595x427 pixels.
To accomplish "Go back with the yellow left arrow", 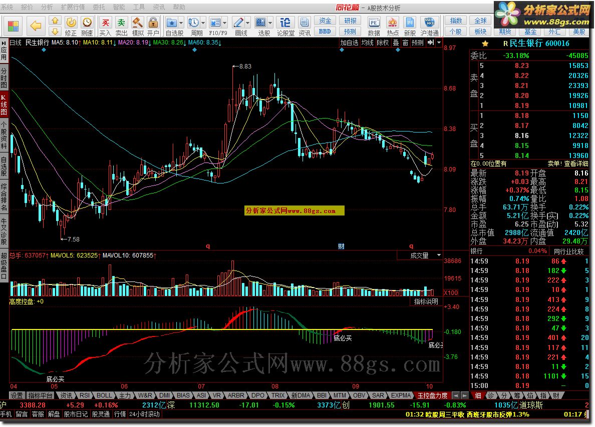I will coord(36,26).
